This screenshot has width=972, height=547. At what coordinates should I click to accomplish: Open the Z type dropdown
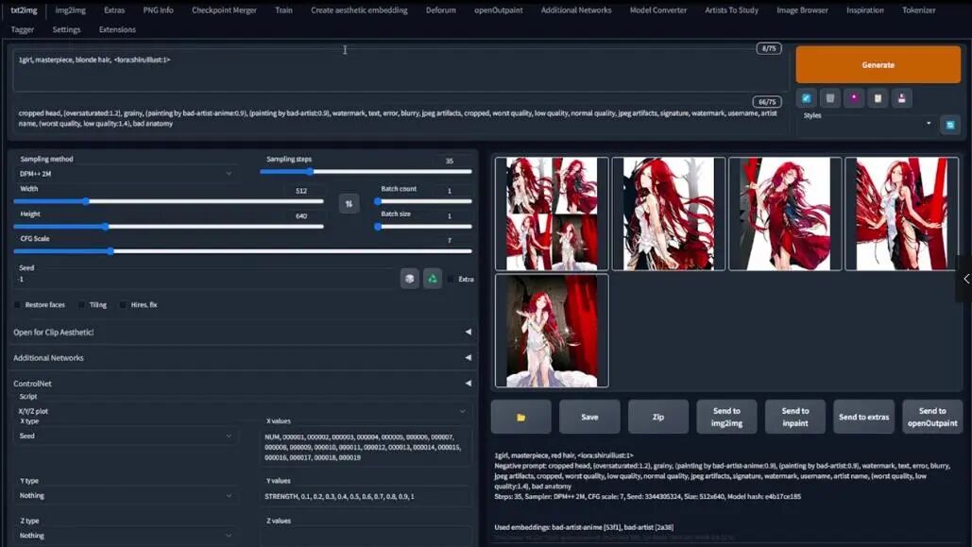tap(126, 536)
